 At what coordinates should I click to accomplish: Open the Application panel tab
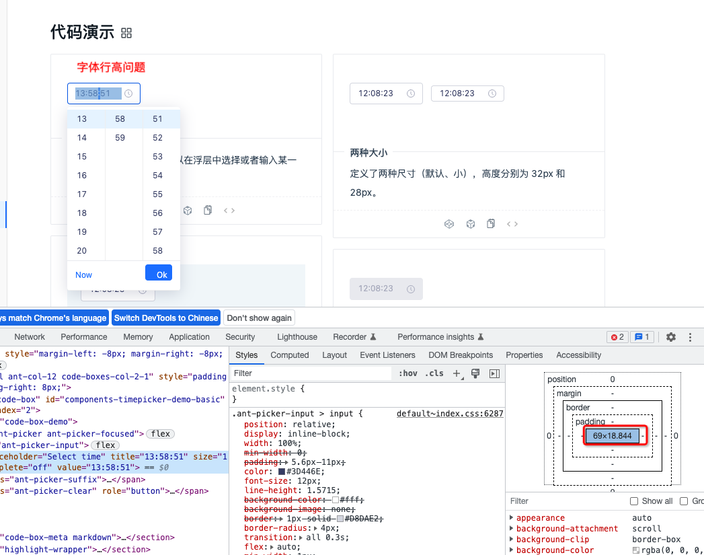189,337
